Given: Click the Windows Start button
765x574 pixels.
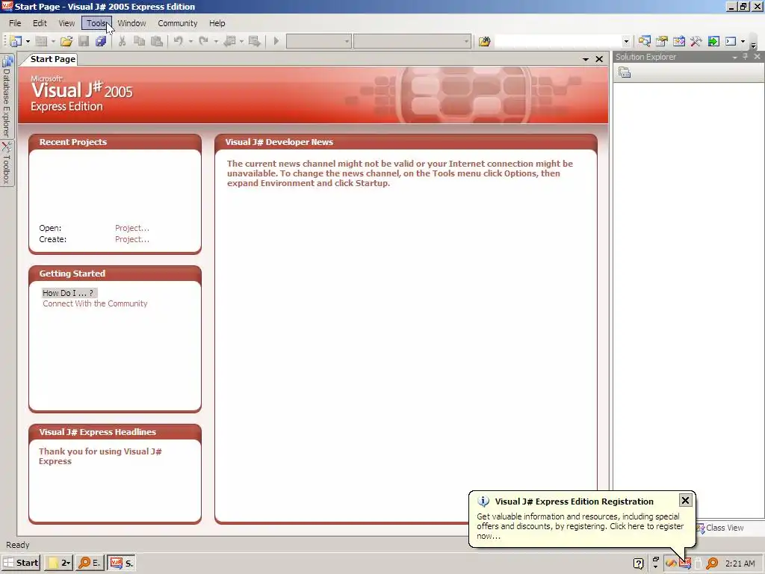Looking at the screenshot, I should point(20,563).
